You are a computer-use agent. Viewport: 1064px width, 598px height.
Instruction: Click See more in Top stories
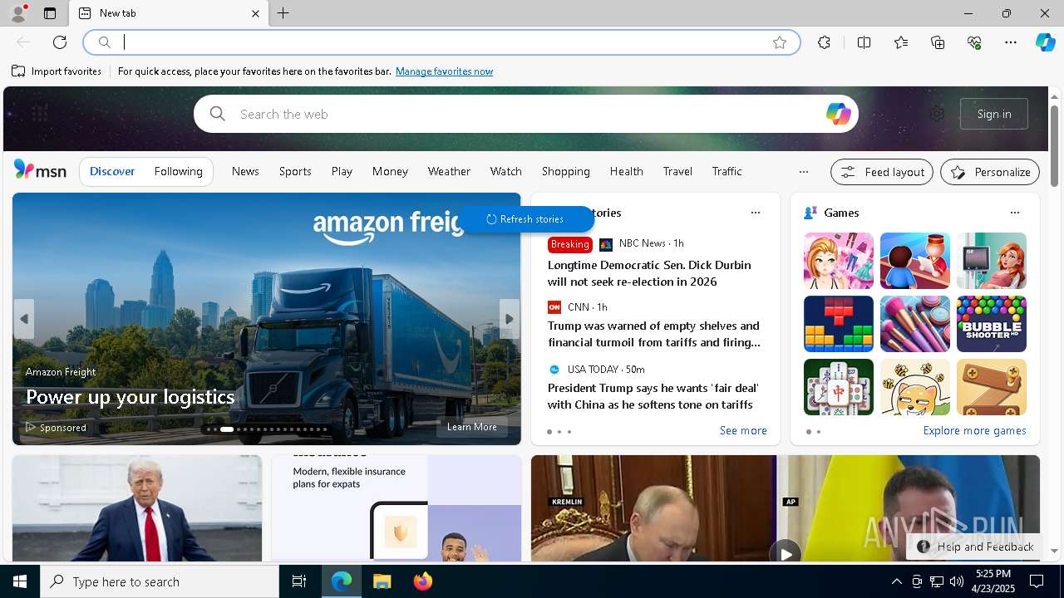pos(743,430)
